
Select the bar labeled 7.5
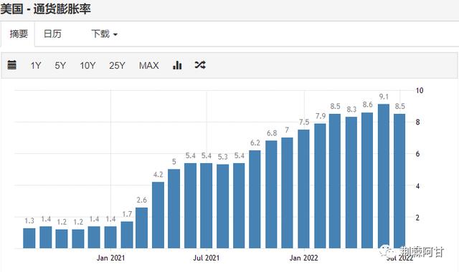coord(303,189)
